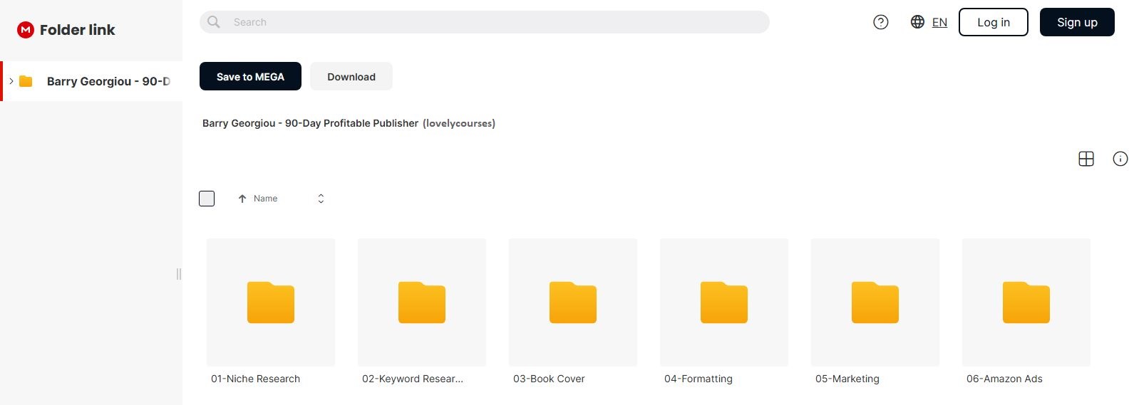Click the Sign up button
1134x405 pixels.
click(1076, 22)
